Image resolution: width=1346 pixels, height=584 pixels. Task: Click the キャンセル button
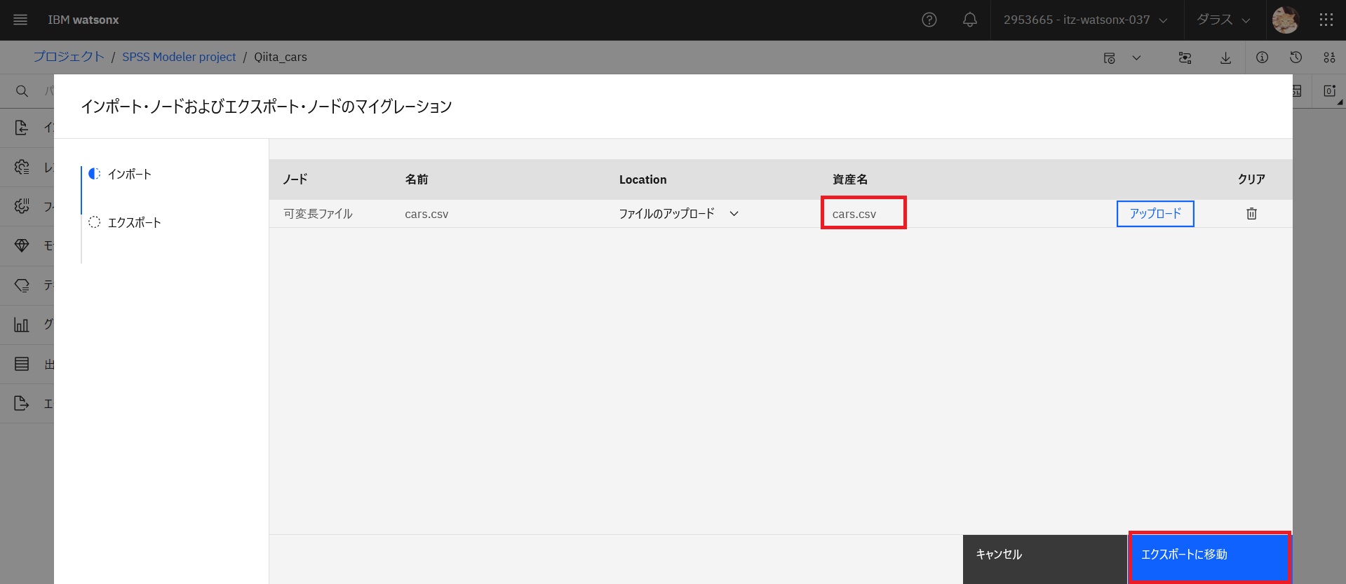click(1045, 559)
